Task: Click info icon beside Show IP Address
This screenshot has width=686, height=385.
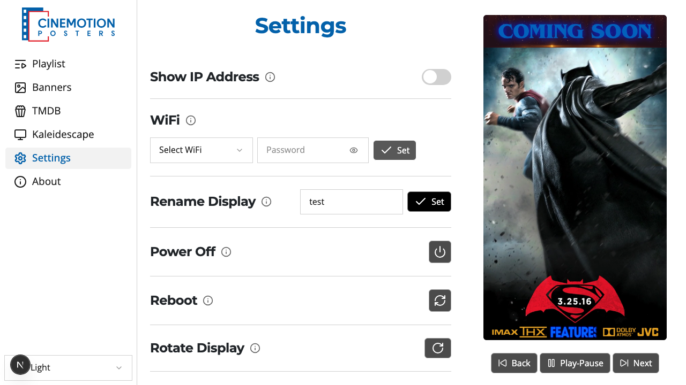Action: click(270, 77)
